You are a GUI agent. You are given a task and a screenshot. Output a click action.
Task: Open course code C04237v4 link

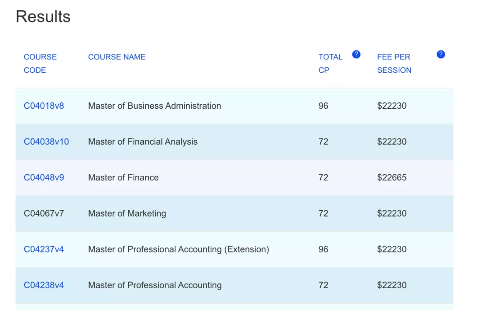coord(44,249)
